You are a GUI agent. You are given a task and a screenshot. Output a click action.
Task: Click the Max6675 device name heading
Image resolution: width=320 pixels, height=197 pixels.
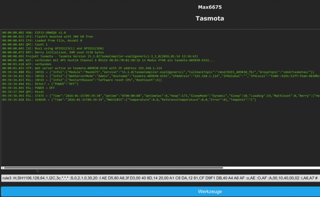[210, 7]
